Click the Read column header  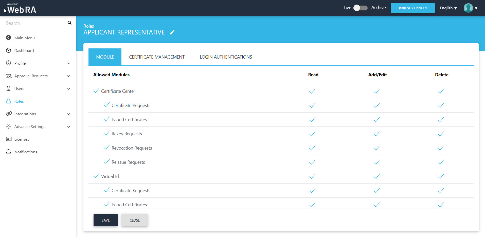(x=313, y=75)
